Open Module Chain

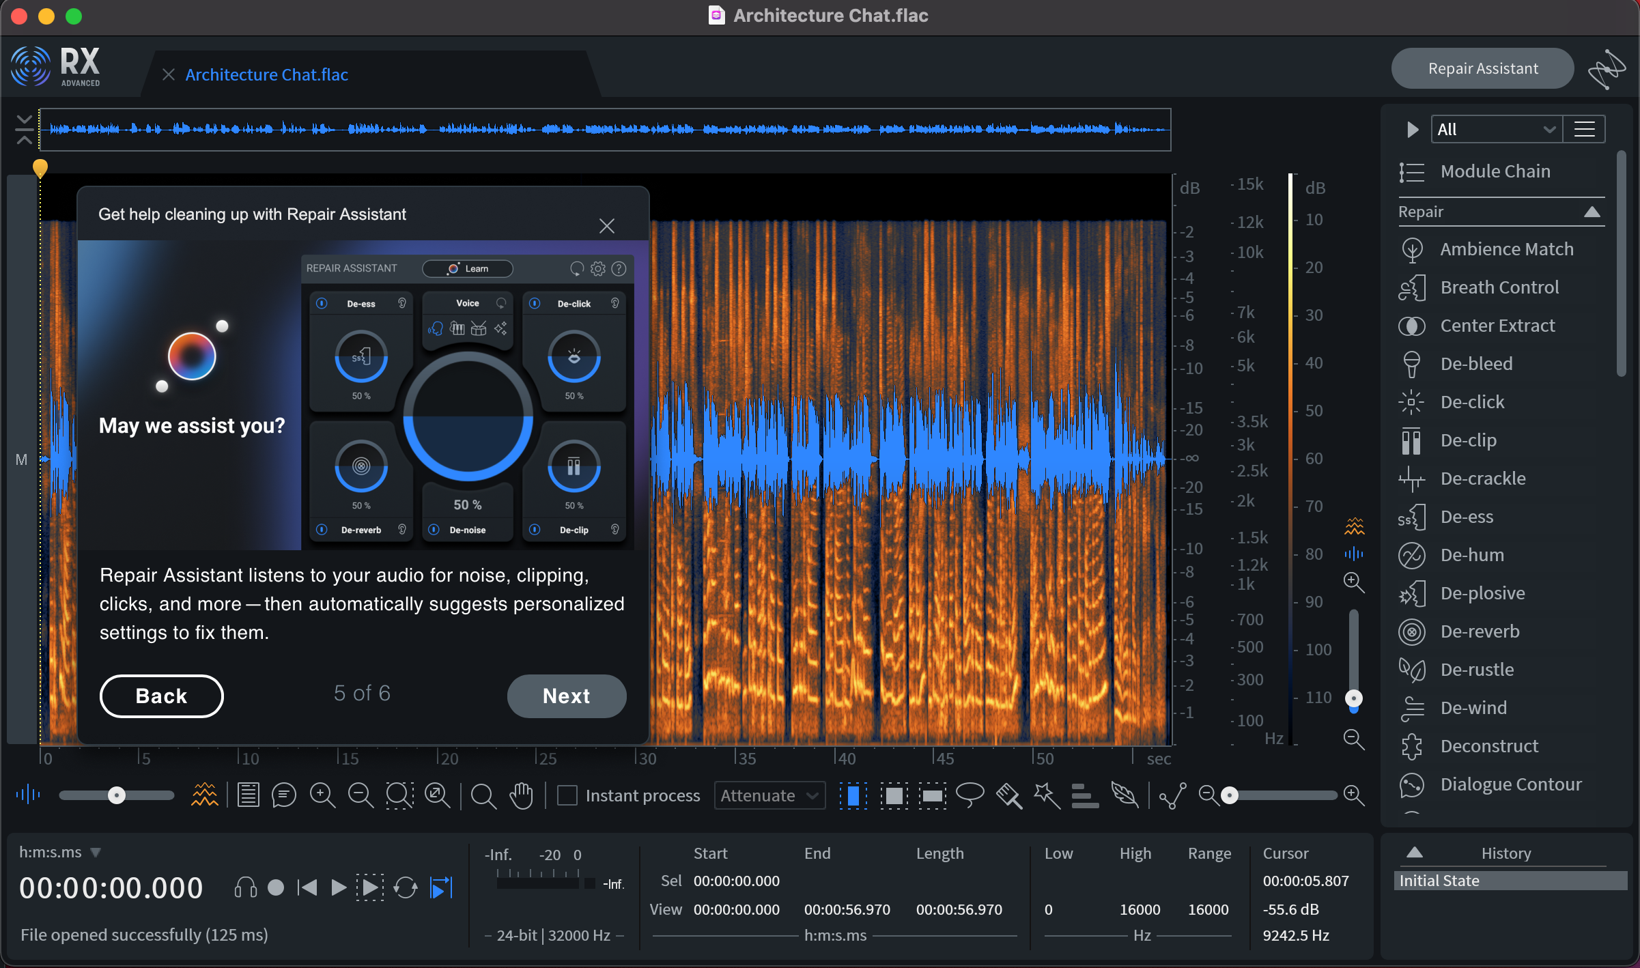coord(1495,171)
